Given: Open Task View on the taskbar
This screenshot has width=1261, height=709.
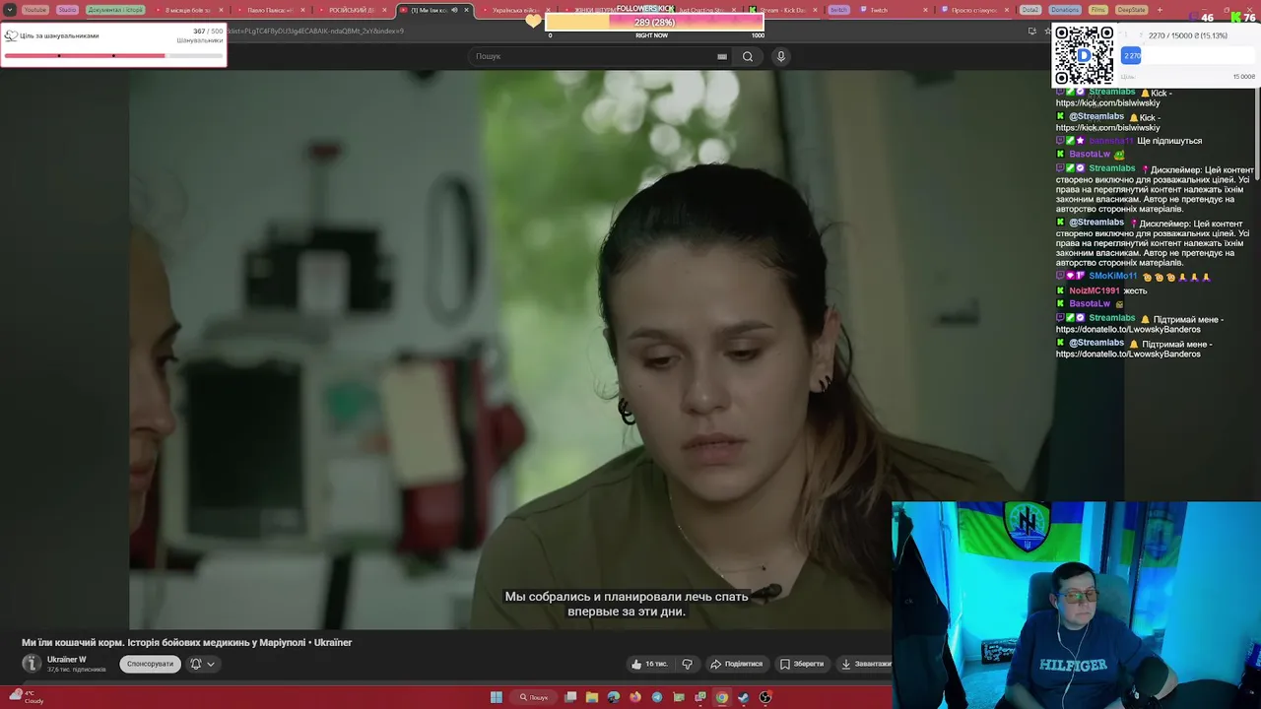Looking at the screenshot, I should tap(570, 697).
